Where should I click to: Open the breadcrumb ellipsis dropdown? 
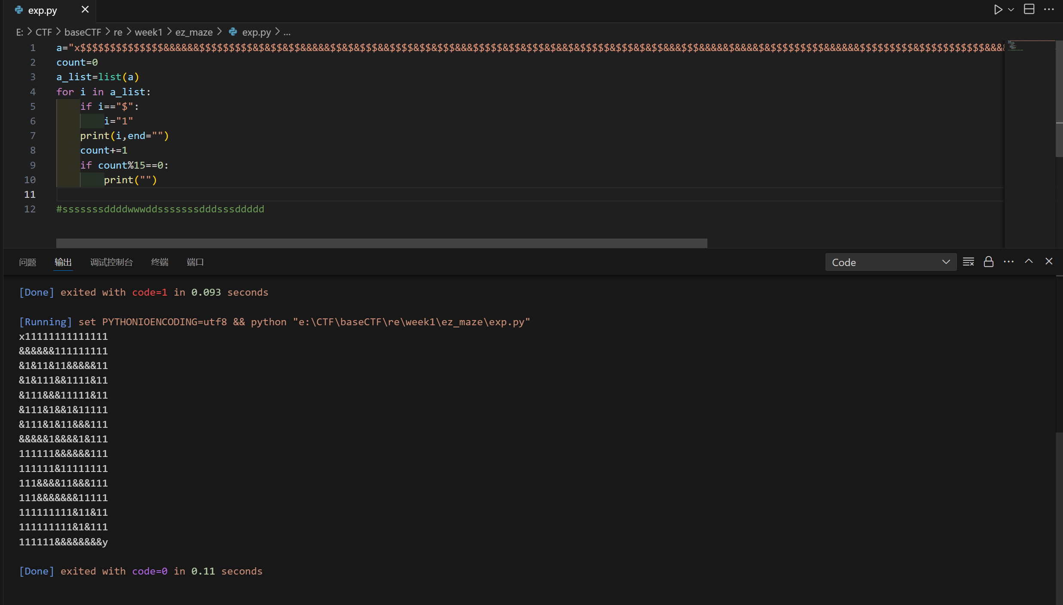click(286, 32)
